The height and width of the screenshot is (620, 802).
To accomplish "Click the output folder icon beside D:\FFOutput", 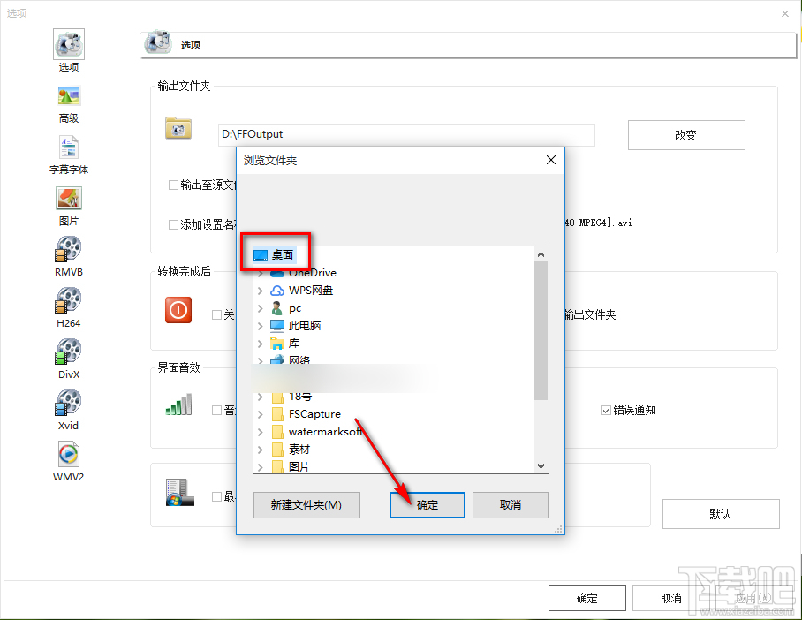I will pyautogui.click(x=178, y=128).
